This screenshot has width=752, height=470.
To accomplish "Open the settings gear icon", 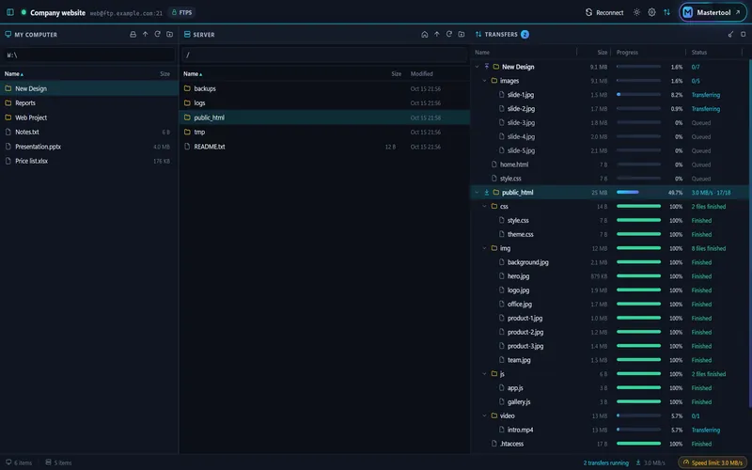I will point(651,12).
